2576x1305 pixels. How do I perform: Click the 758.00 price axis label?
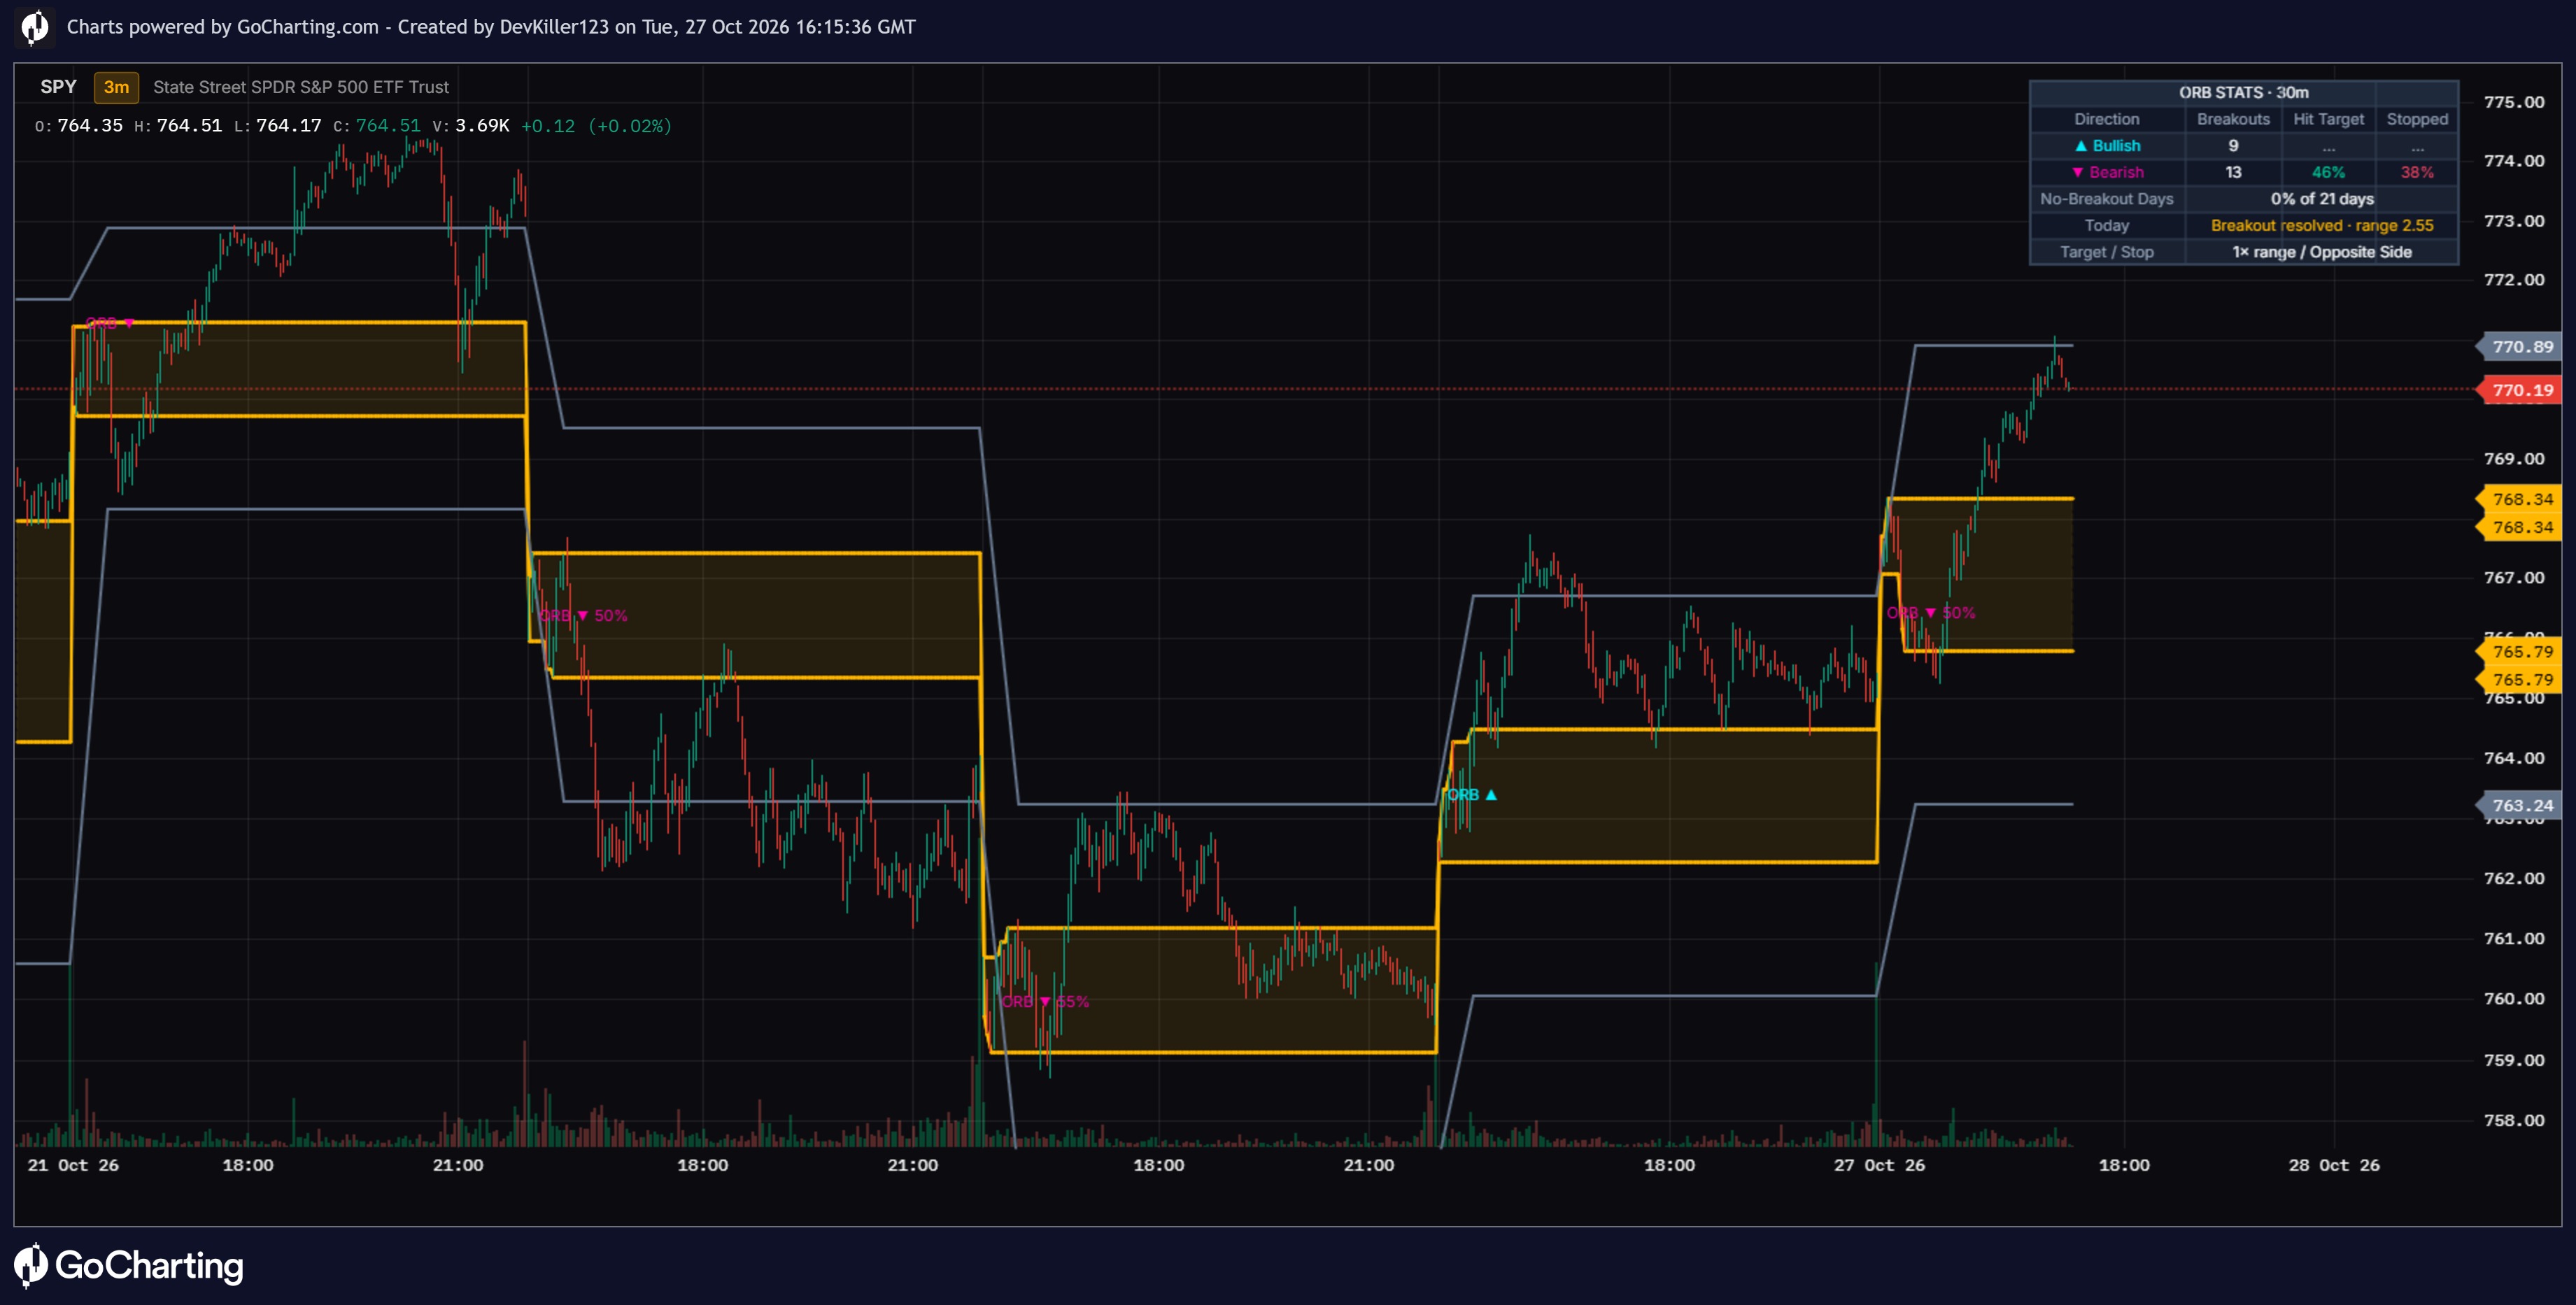point(2514,1120)
